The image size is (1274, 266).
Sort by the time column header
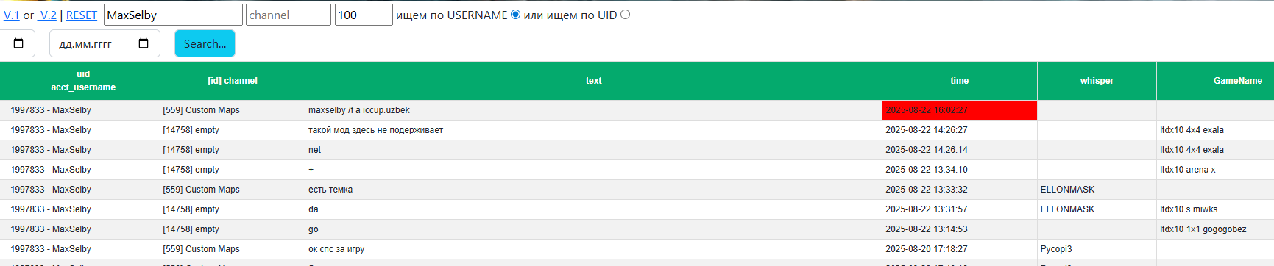pos(959,81)
